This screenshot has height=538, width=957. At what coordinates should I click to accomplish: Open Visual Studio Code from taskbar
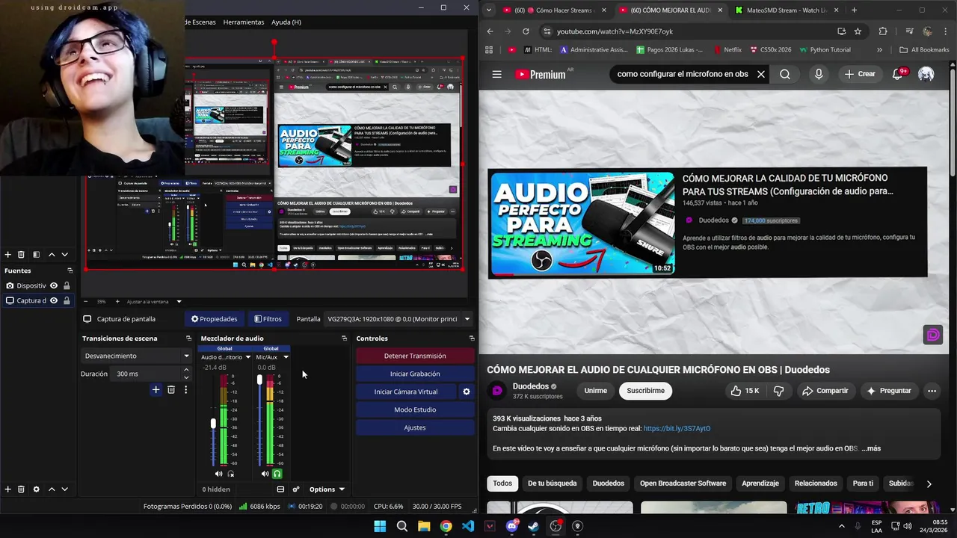coord(468,526)
